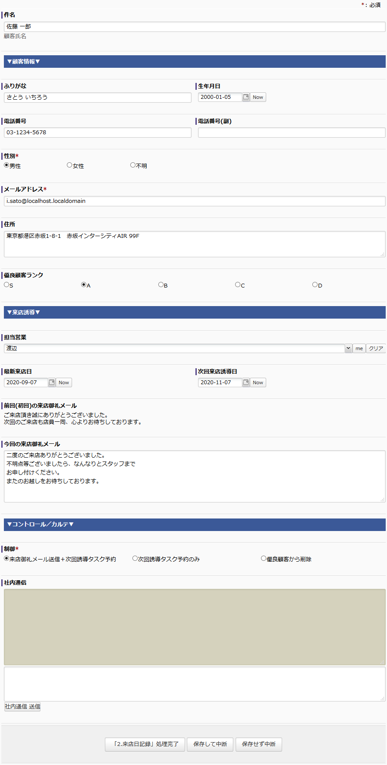Select 不明 gender option
The width and height of the screenshot is (387, 765).
click(133, 165)
